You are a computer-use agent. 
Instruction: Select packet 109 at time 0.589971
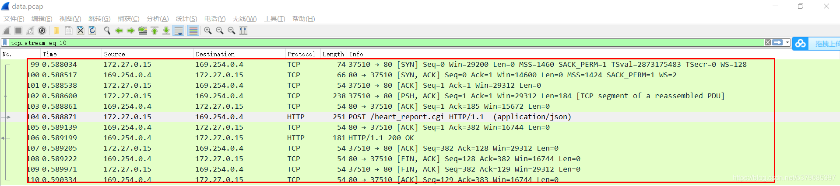point(420,169)
